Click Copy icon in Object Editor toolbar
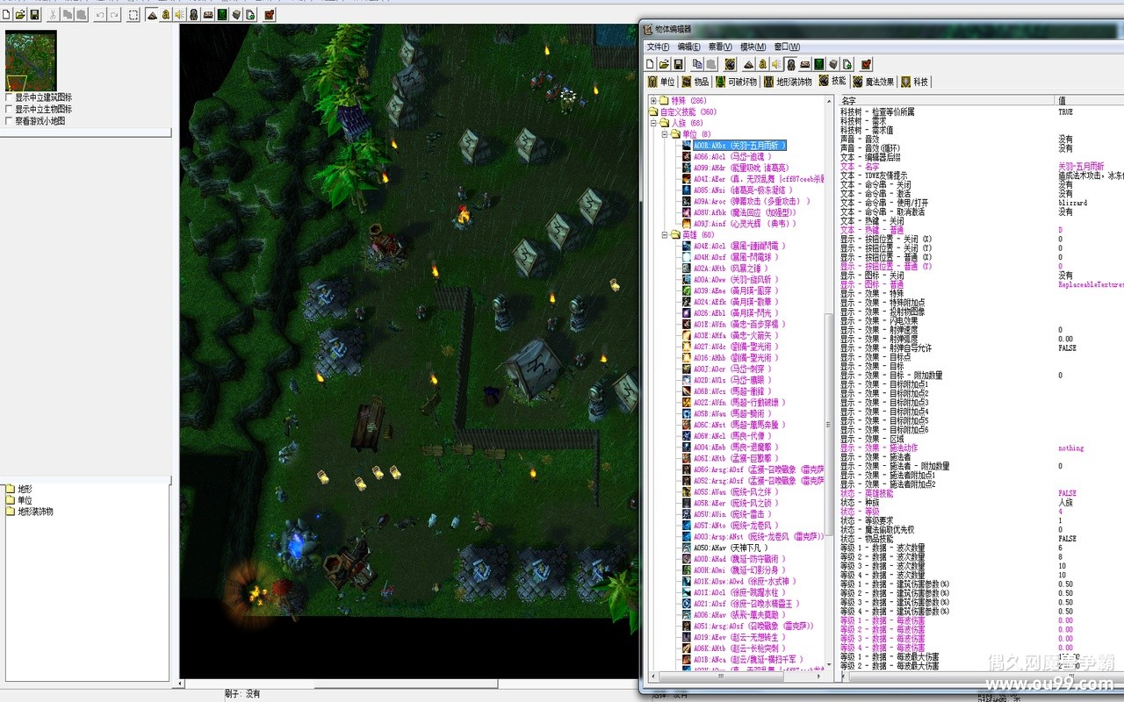 [697, 64]
